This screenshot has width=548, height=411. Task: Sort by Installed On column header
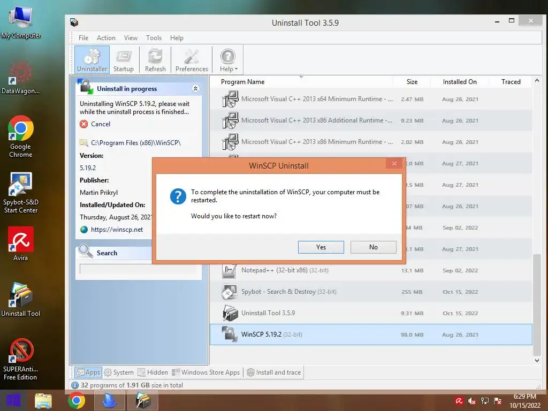(x=460, y=82)
